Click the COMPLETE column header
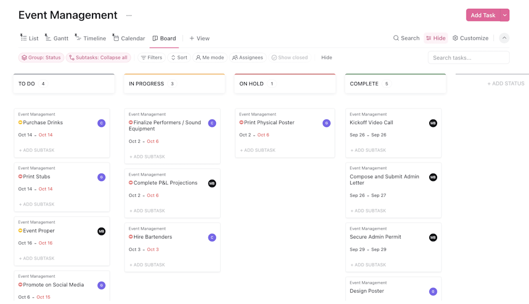The image size is (529, 304). pyautogui.click(x=395, y=83)
